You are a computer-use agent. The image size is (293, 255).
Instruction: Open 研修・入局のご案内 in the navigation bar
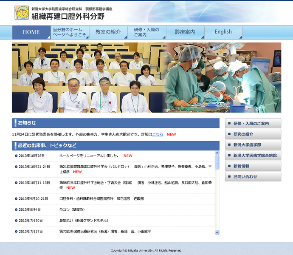[x=147, y=32]
